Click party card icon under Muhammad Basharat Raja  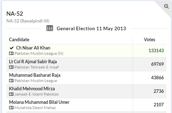[11, 81]
